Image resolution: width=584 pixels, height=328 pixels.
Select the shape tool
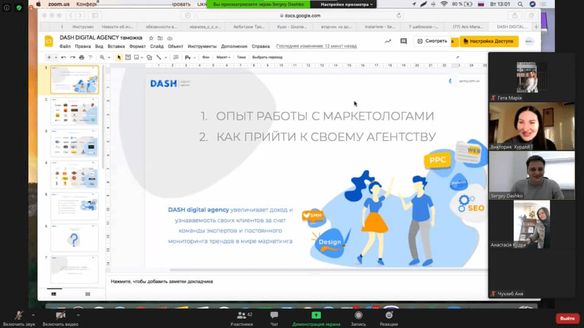(150, 57)
